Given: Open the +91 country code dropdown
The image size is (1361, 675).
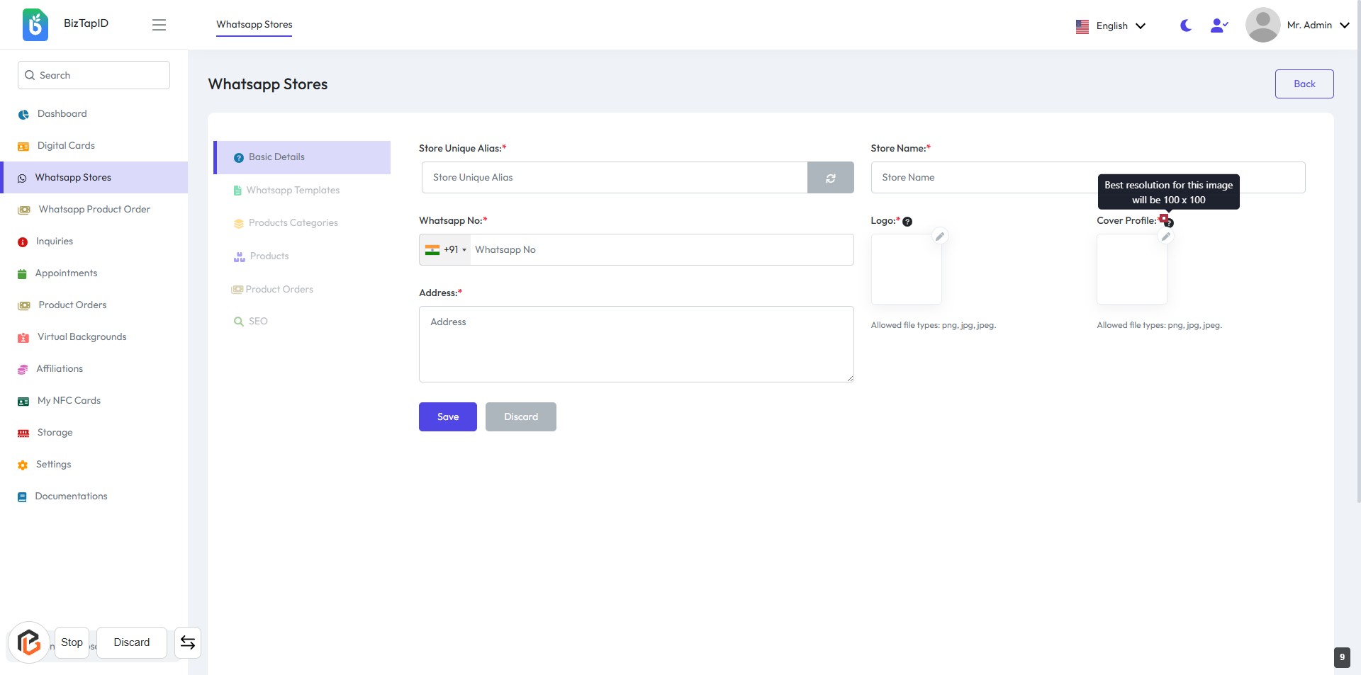Looking at the screenshot, I should (446, 250).
